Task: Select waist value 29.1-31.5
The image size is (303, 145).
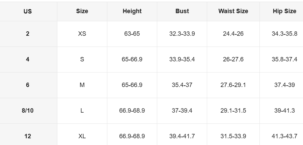Action: pos(233,111)
